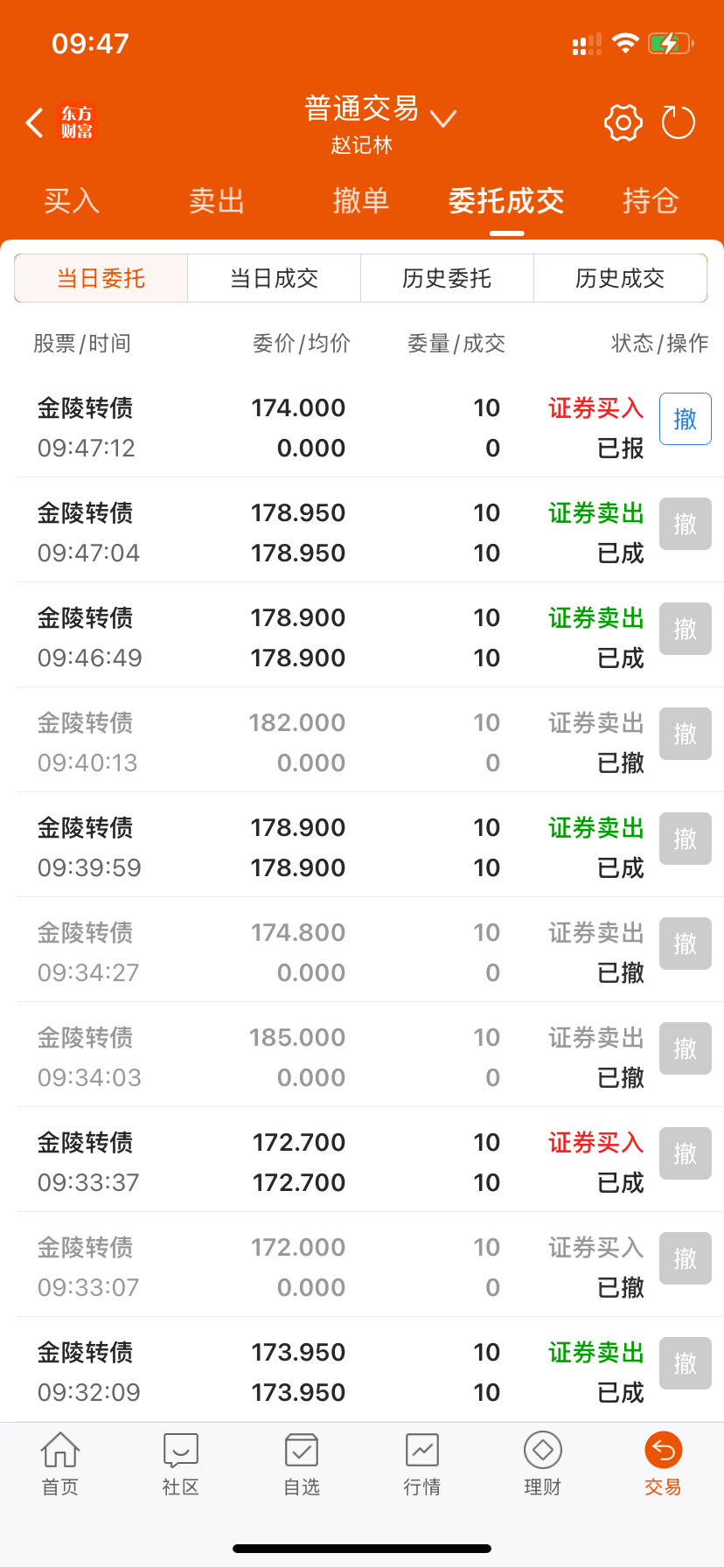Select 历史委托 segment
Screen dimensions: 724x1567
point(447,278)
